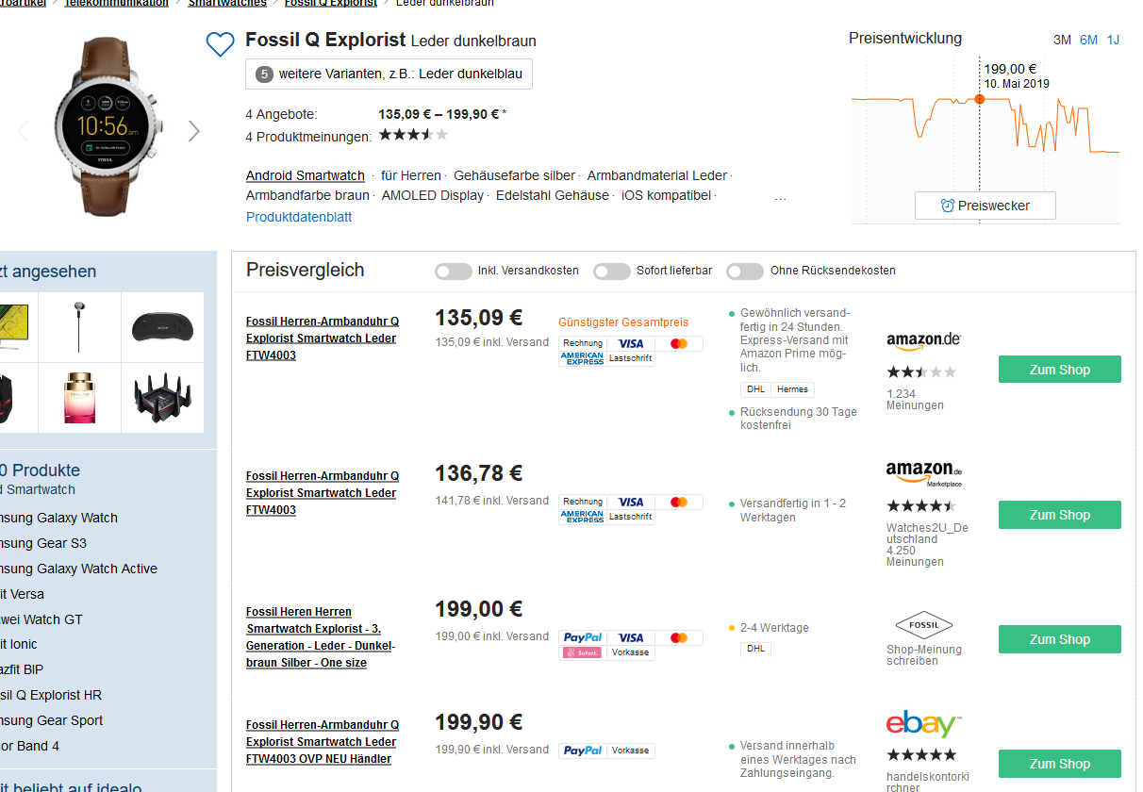Screen dimensions: 1143x792
Task: Click the eBay shop logo
Action: tap(923, 724)
